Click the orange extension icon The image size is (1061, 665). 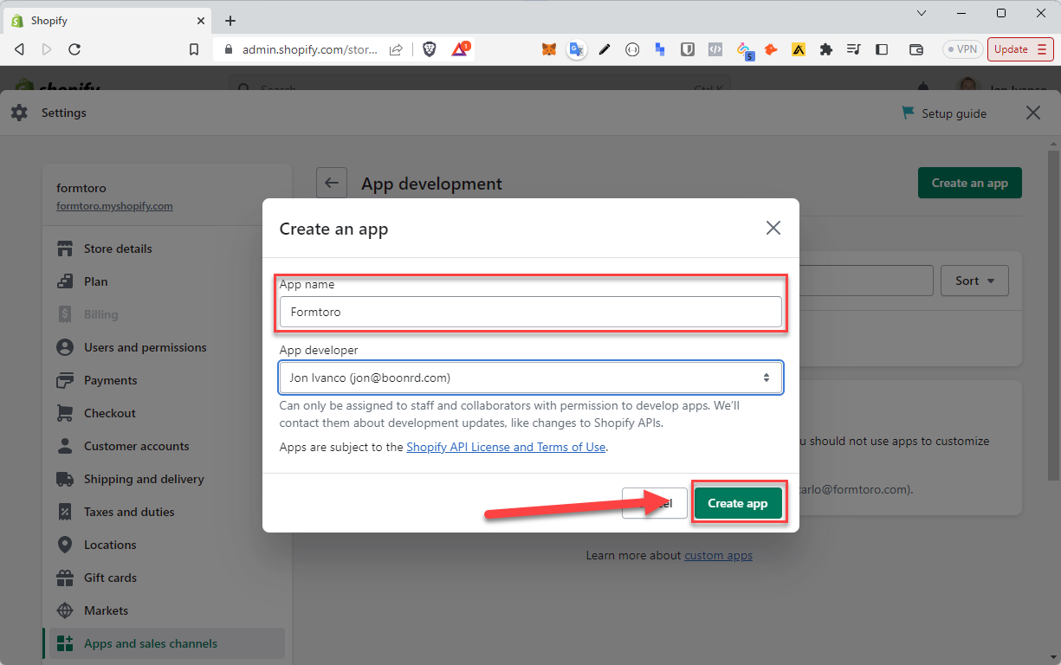tap(771, 49)
